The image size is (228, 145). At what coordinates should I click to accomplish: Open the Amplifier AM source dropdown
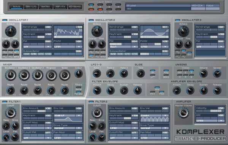[210, 121]
